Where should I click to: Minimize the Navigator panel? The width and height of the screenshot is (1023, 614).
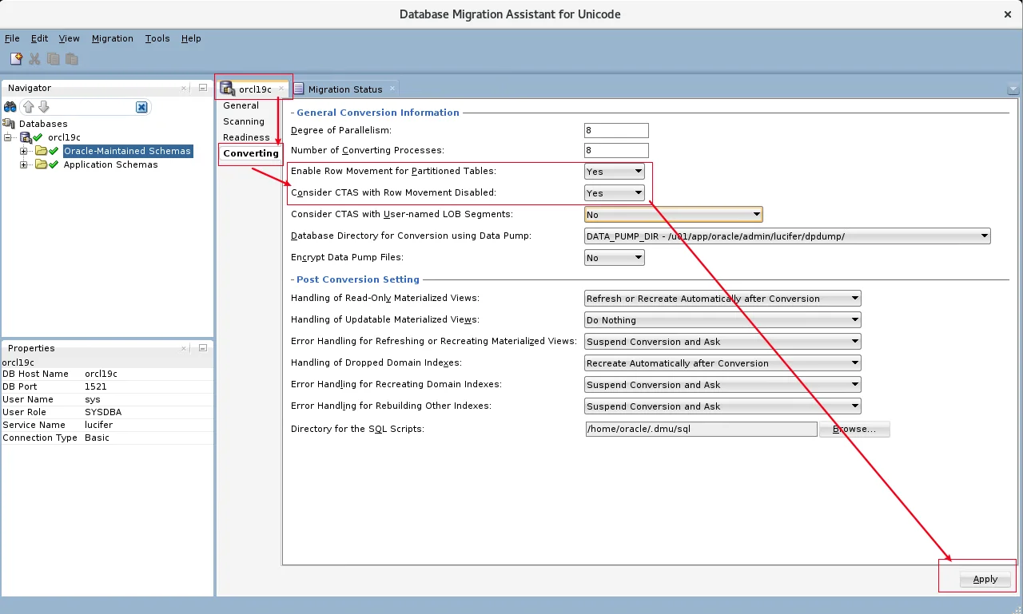[x=203, y=88]
